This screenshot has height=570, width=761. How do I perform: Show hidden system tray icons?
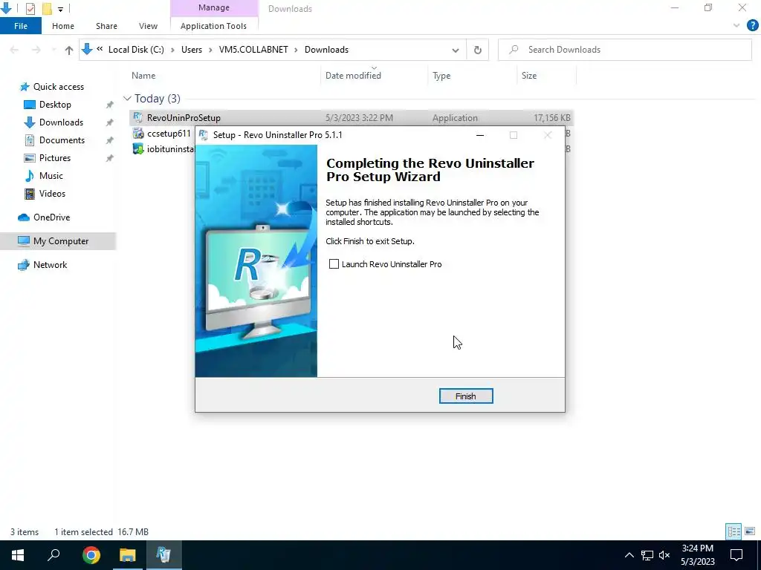click(629, 555)
